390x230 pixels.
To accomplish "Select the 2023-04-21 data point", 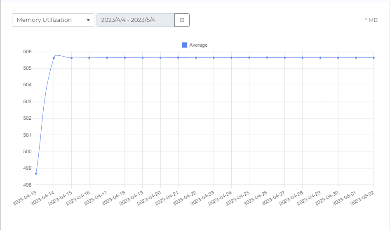I will pos(178,57).
